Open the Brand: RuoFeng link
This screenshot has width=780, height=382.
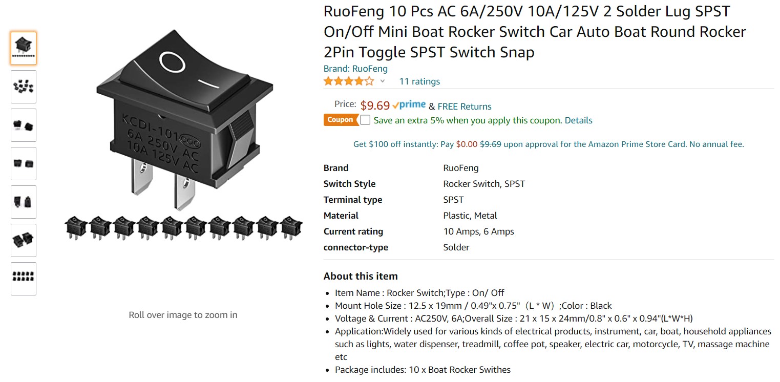(x=355, y=69)
